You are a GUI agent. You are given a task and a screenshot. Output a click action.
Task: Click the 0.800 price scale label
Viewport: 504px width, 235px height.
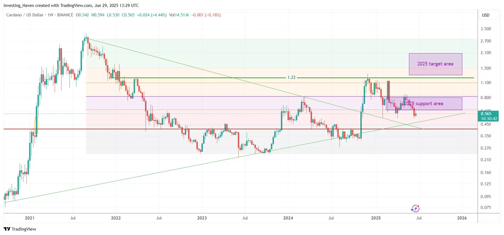[486, 98]
